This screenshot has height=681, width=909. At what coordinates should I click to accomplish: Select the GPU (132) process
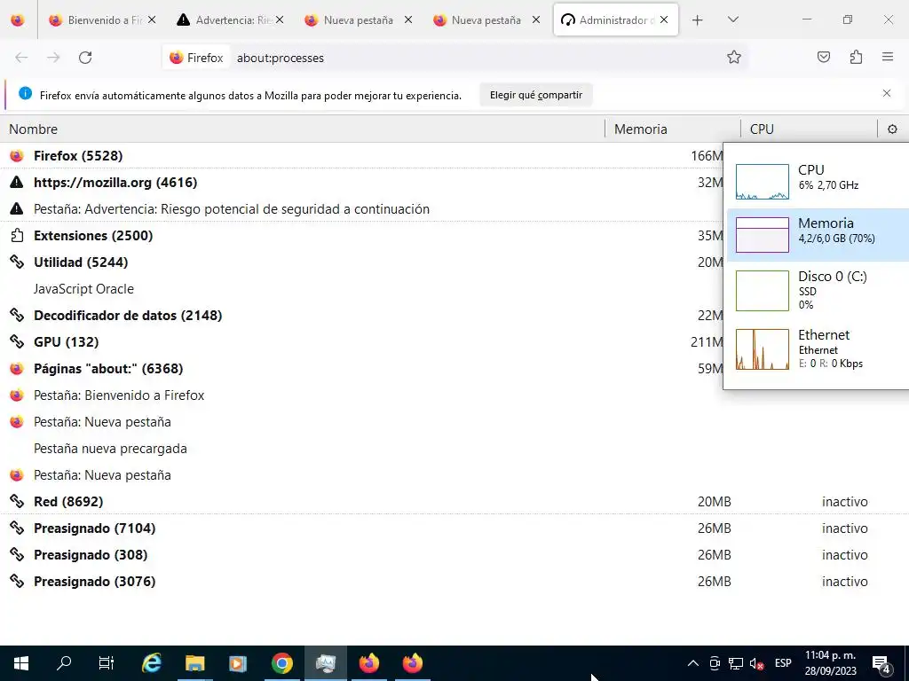tap(362, 342)
